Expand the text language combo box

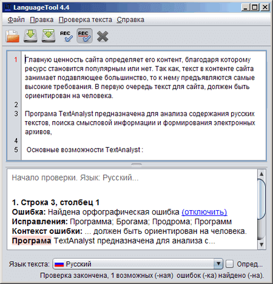coord(138,264)
